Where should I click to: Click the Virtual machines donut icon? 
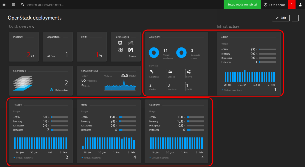pos(154,53)
